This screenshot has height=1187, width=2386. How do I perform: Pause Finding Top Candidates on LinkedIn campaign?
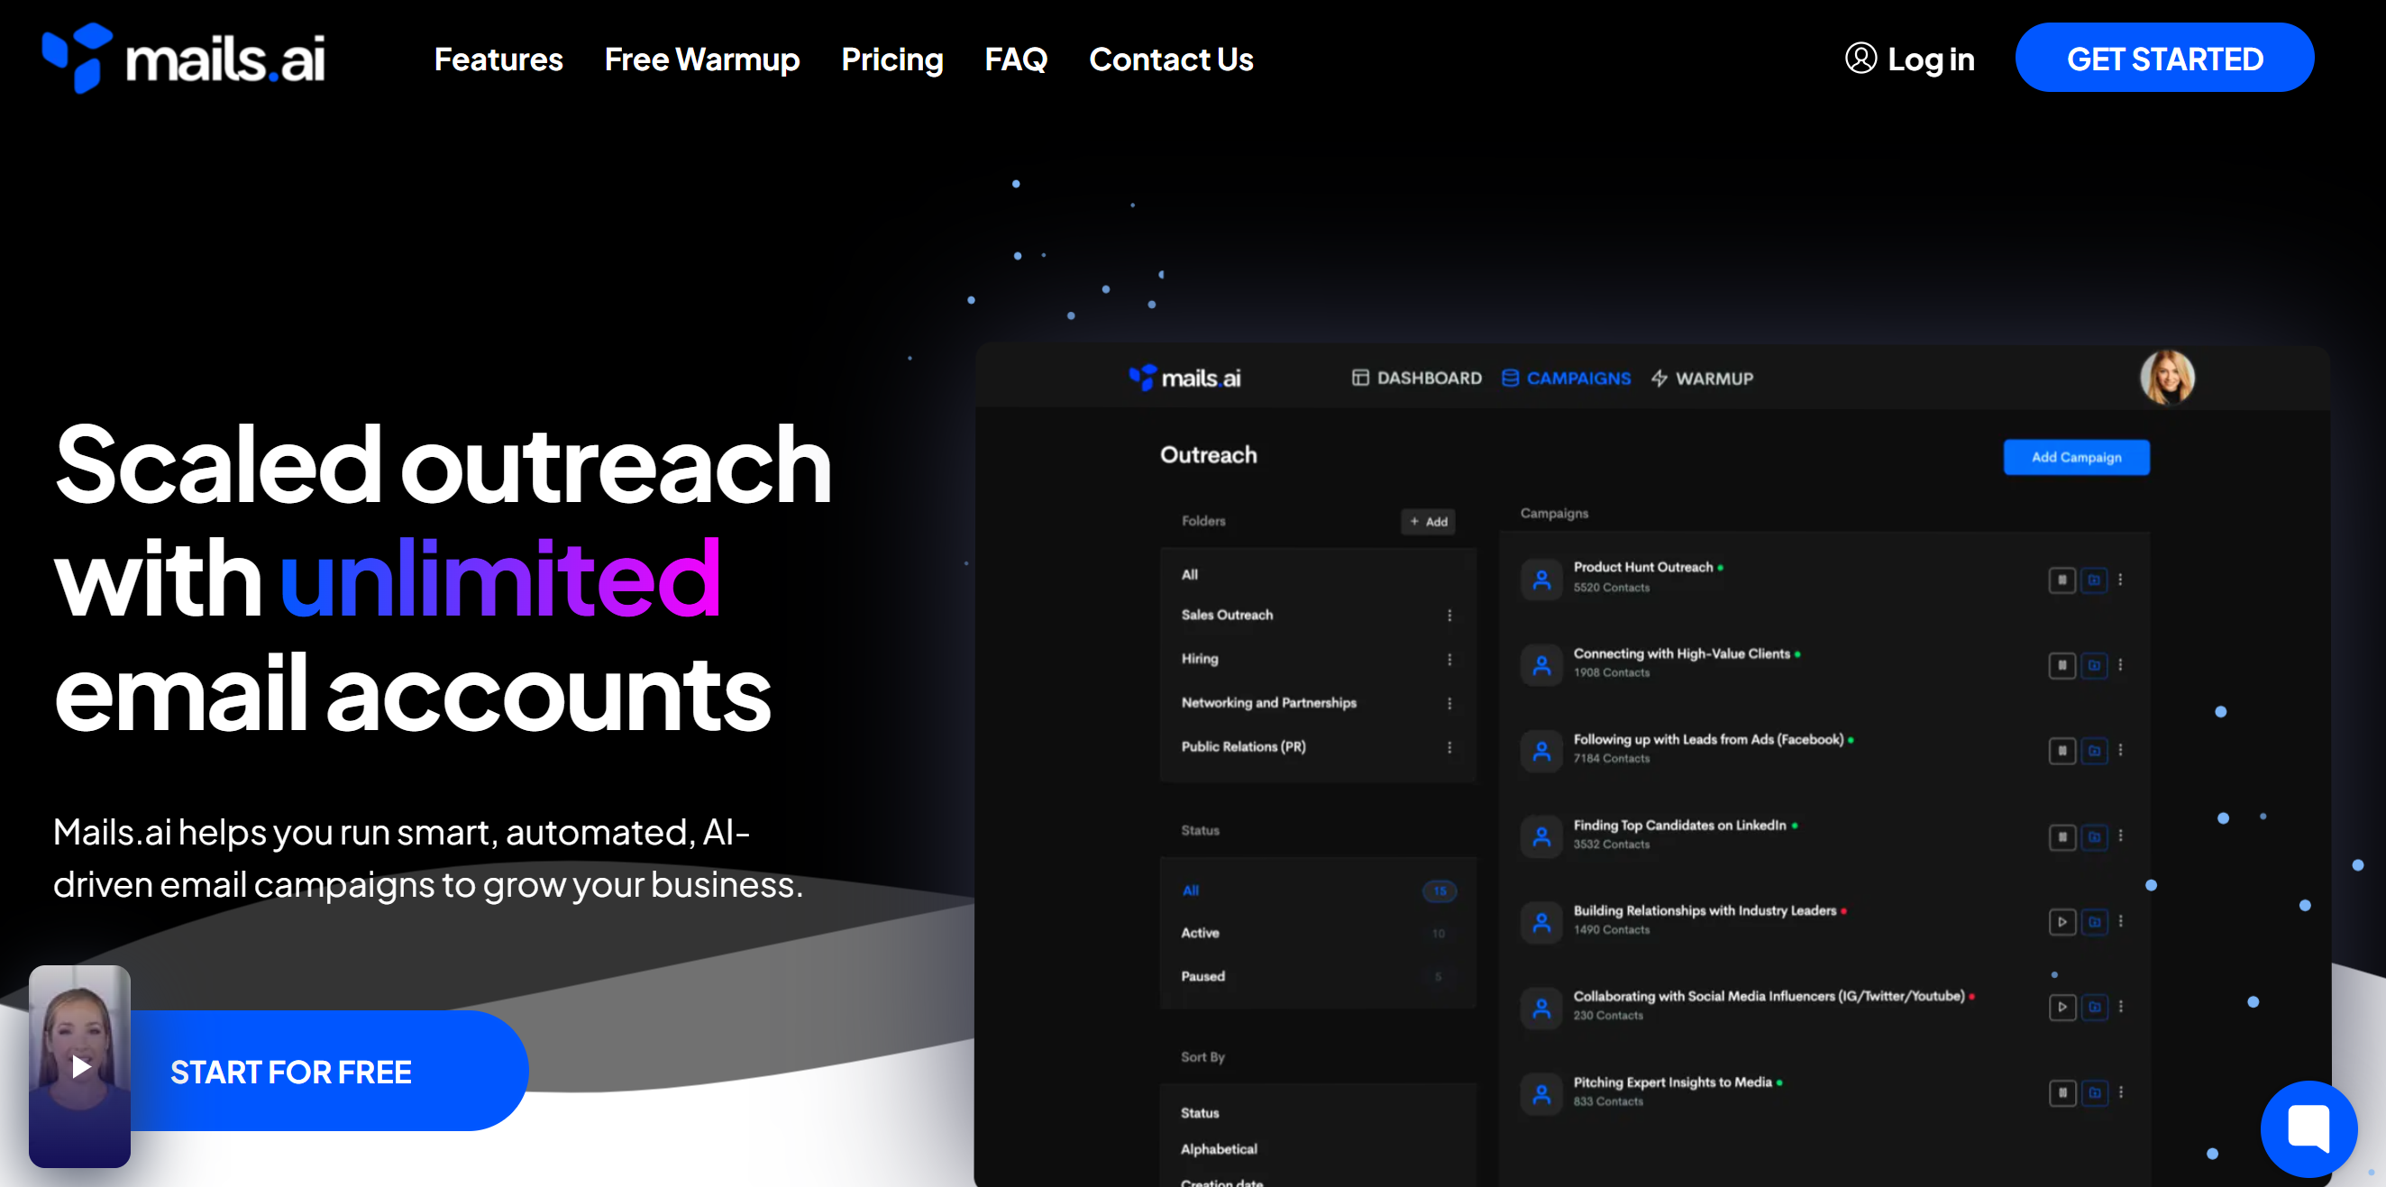[x=2061, y=836]
